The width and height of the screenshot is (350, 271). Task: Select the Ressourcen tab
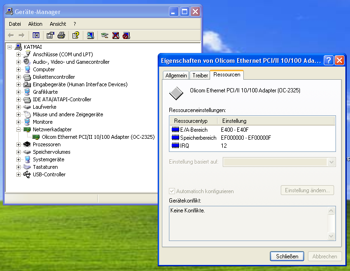[227, 75]
